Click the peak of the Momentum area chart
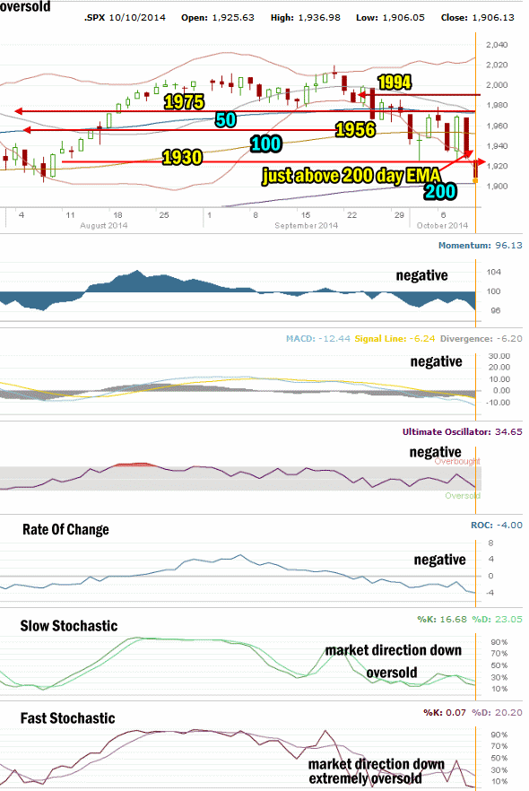 (136, 272)
